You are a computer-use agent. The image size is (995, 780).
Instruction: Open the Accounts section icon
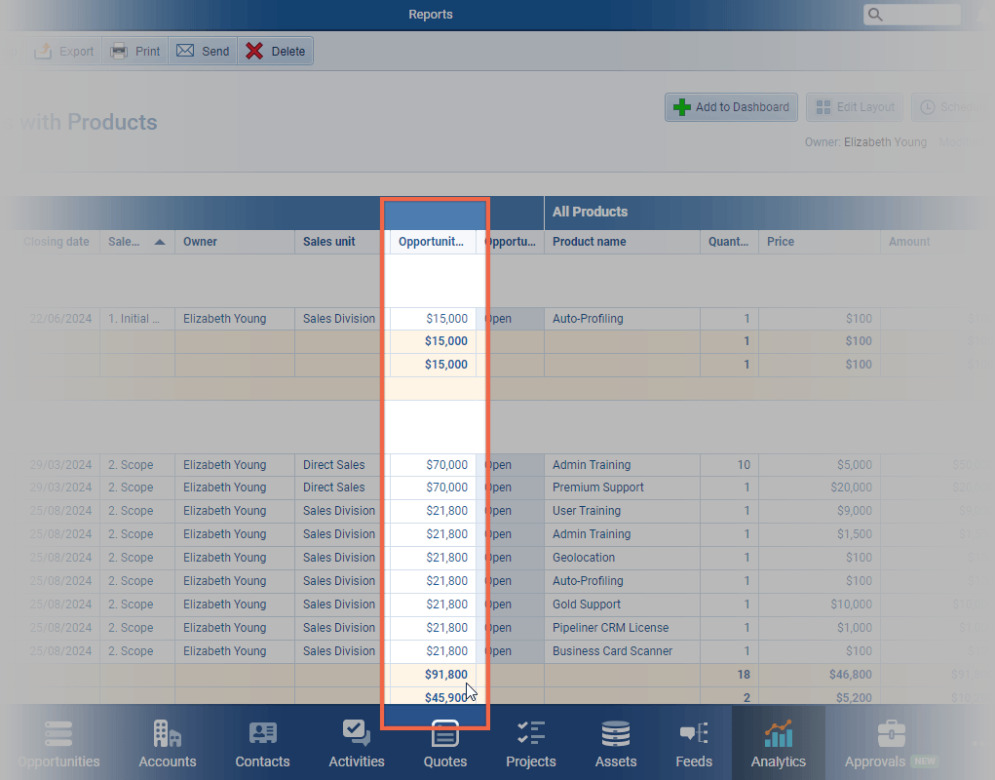[168, 745]
